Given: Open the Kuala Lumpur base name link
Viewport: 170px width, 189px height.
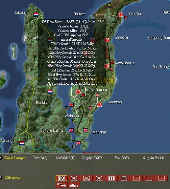Looking at the screenshot, I should tap(15, 158).
